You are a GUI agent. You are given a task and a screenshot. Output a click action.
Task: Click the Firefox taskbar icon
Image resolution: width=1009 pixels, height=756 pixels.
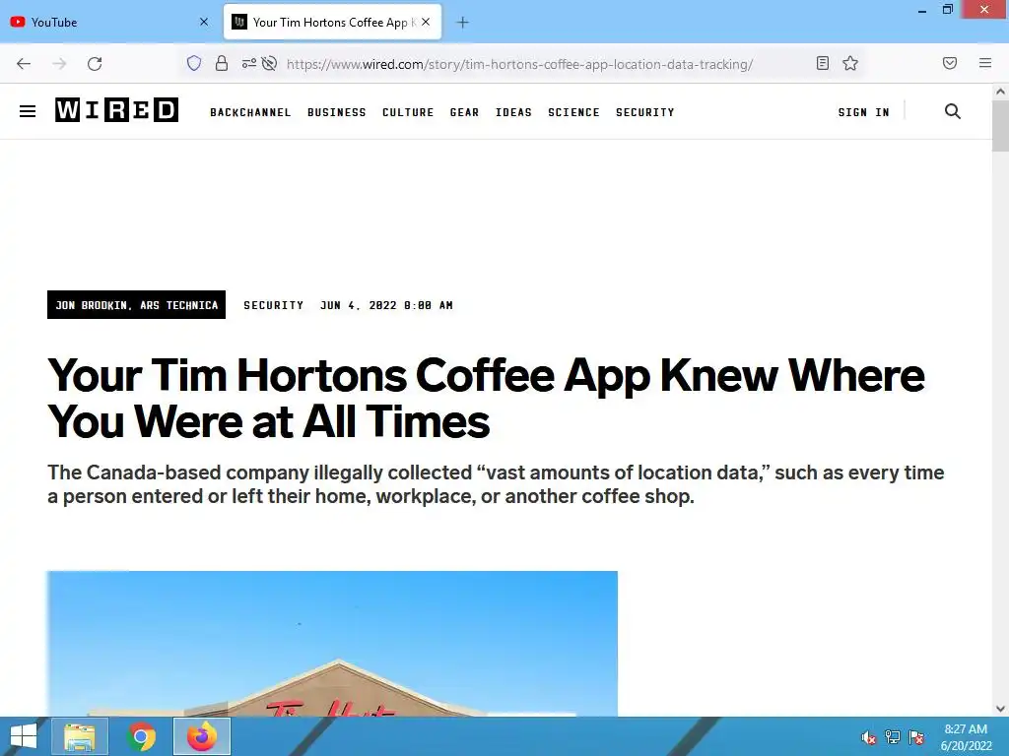point(202,736)
